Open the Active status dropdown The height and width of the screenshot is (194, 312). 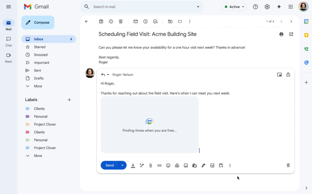coord(234,6)
